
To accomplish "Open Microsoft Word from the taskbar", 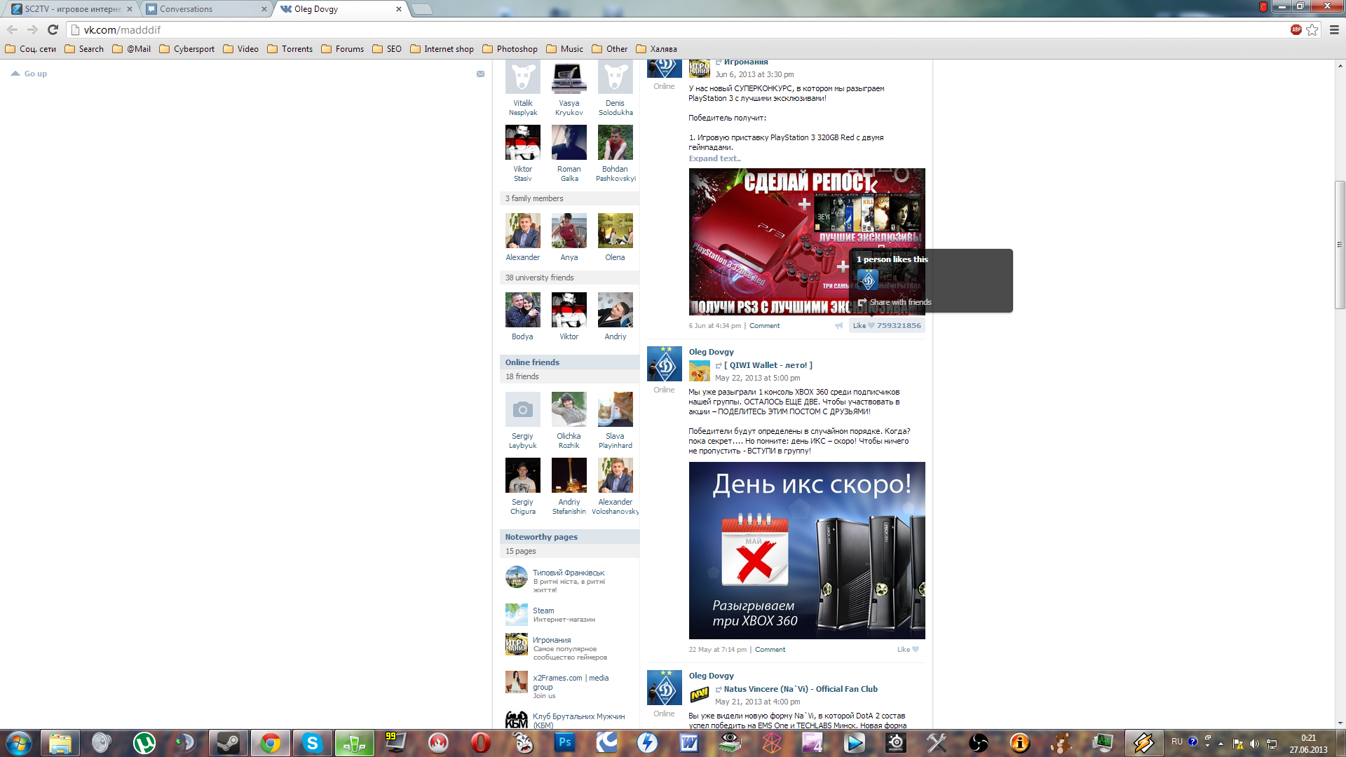I will [689, 742].
